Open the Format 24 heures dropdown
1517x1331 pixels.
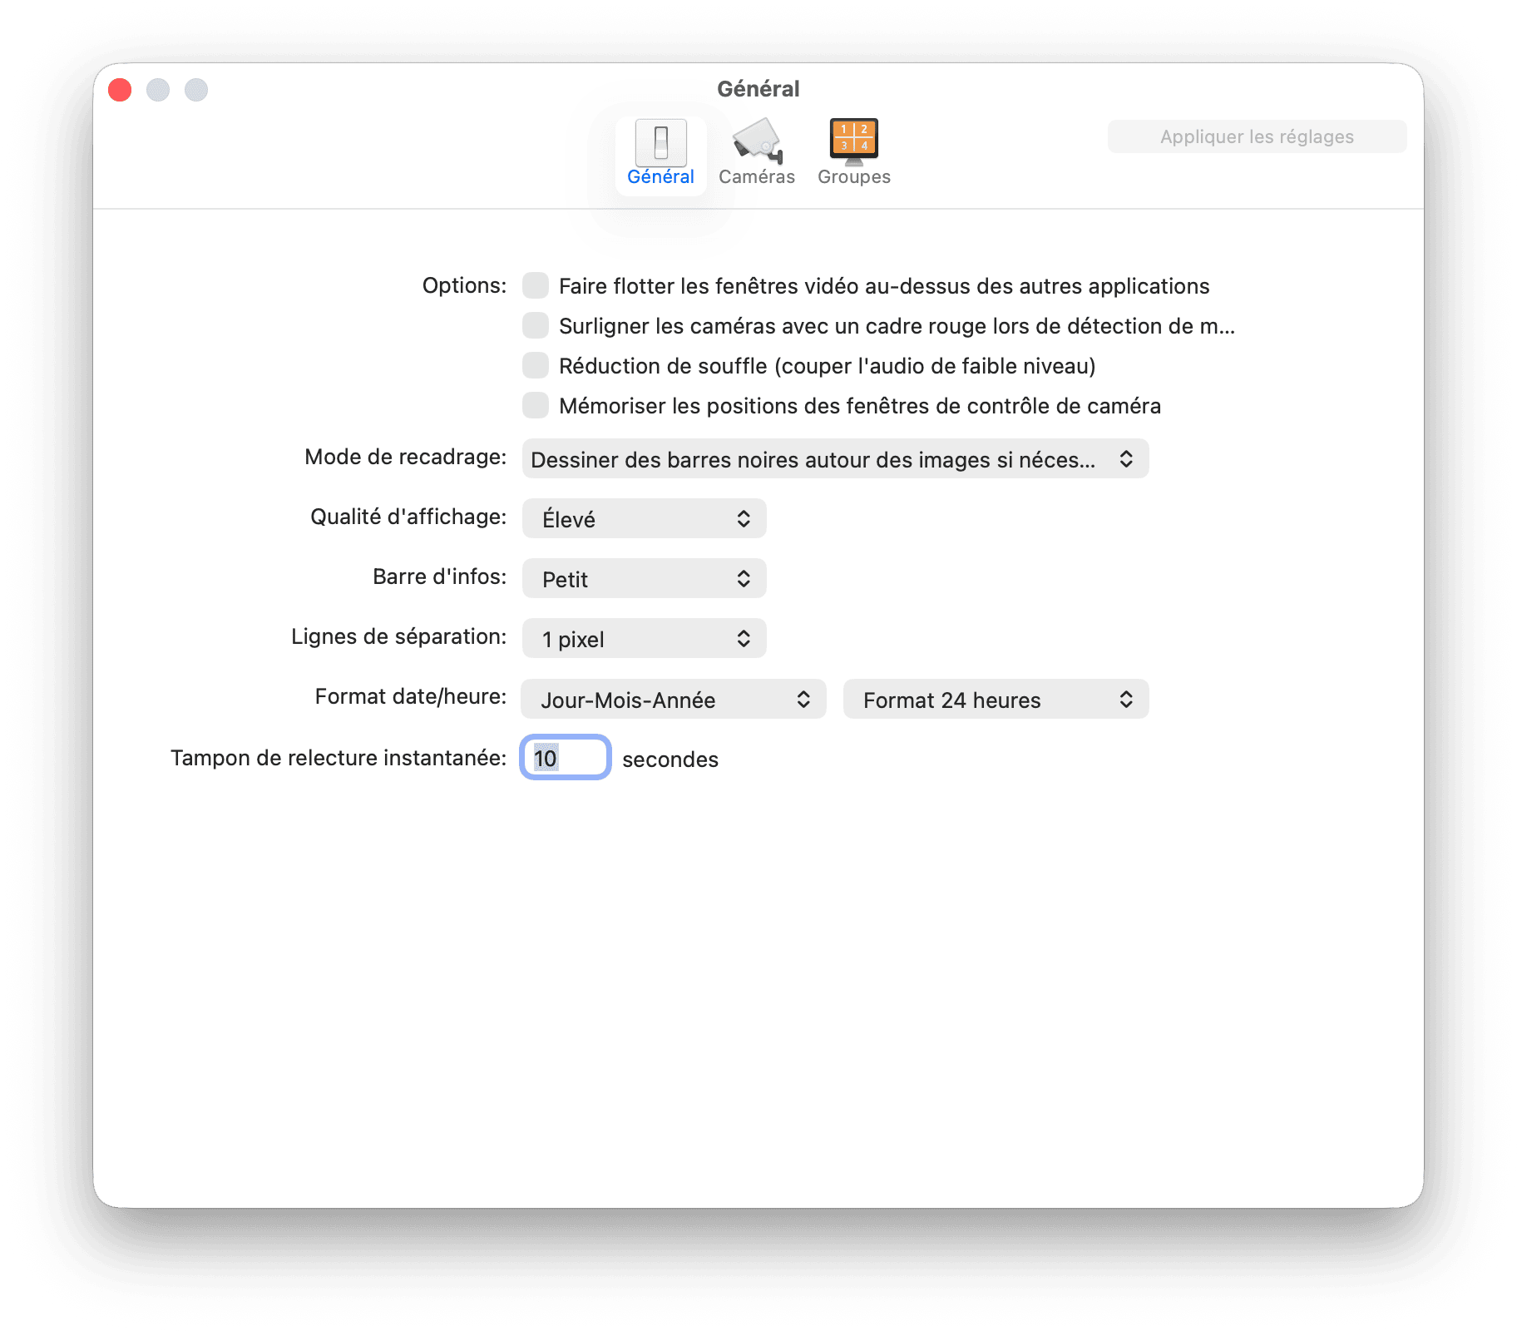pyautogui.click(x=996, y=700)
